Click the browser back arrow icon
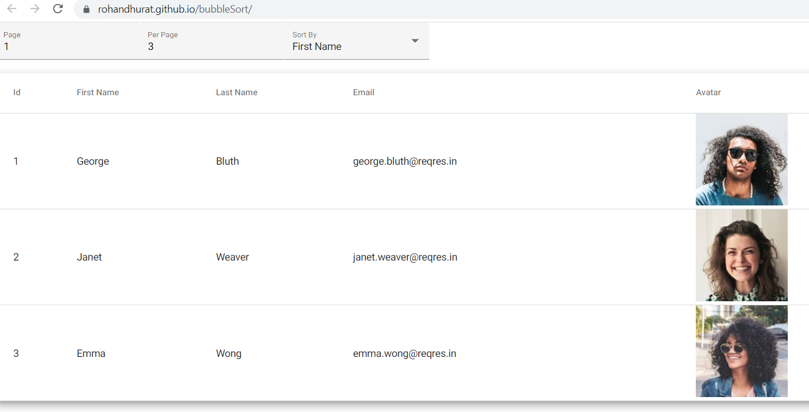This screenshot has width=809, height=412. (11, 9)
